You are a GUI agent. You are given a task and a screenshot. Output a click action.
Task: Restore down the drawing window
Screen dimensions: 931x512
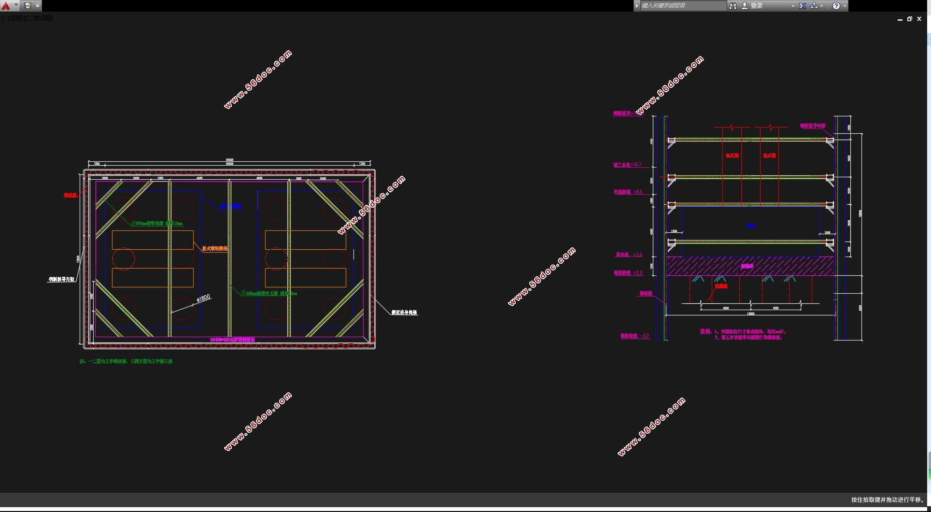coord(909,19)
